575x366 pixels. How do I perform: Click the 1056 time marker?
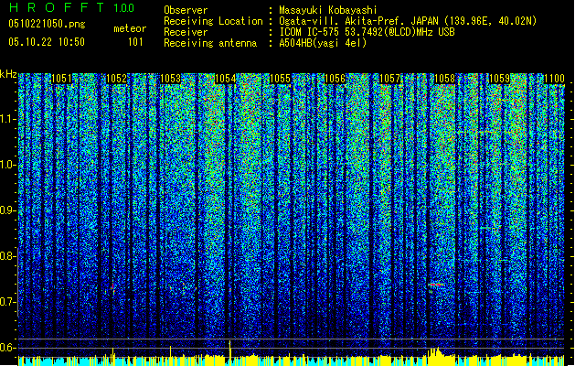coord(335,79)
